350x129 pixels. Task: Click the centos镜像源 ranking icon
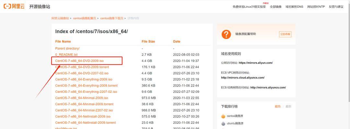tap(223, 116)
